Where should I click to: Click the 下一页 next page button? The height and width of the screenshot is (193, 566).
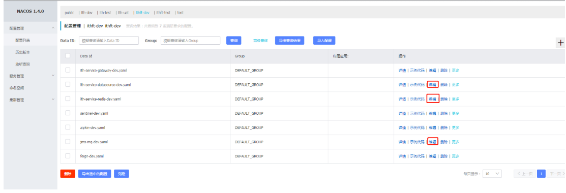click(x=556, y=174)
